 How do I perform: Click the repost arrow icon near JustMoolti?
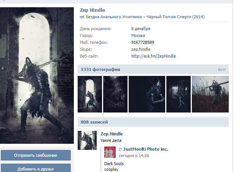[120, 149]
